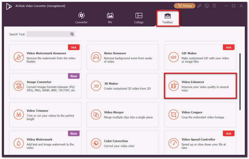The height and width of the screenshot is (159, 249).
Task: Click the Video Watermark droplet icon
Action: point(19,143)
